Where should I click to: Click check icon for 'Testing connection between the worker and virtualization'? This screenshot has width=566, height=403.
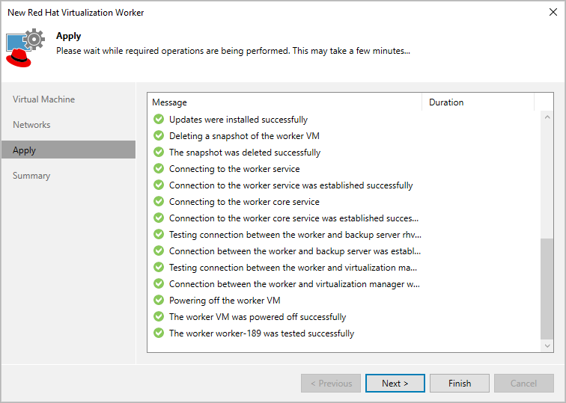pos(159,267)
